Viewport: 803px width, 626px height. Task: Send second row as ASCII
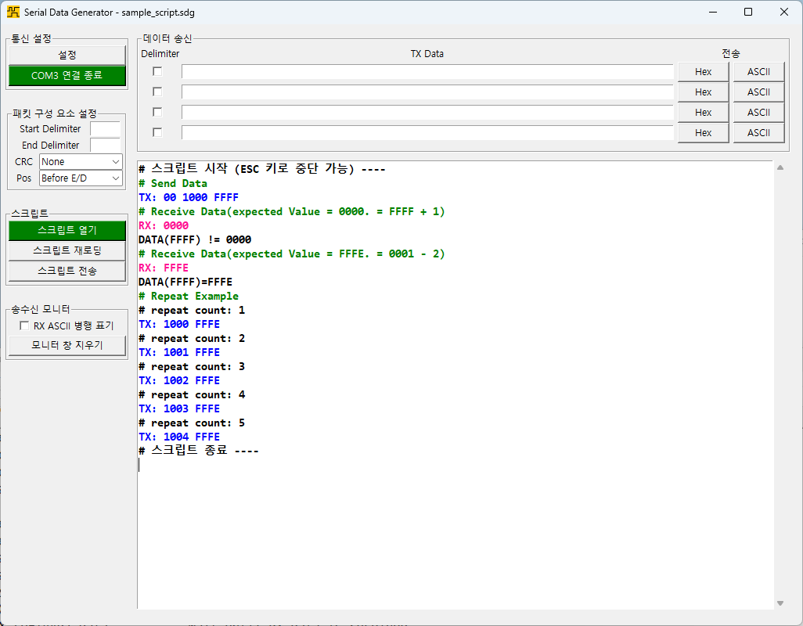(758, 92)
